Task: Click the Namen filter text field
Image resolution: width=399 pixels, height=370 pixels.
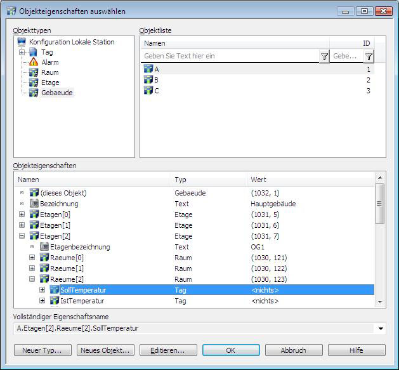Action: pyautogui.click(x=230, y=56)
